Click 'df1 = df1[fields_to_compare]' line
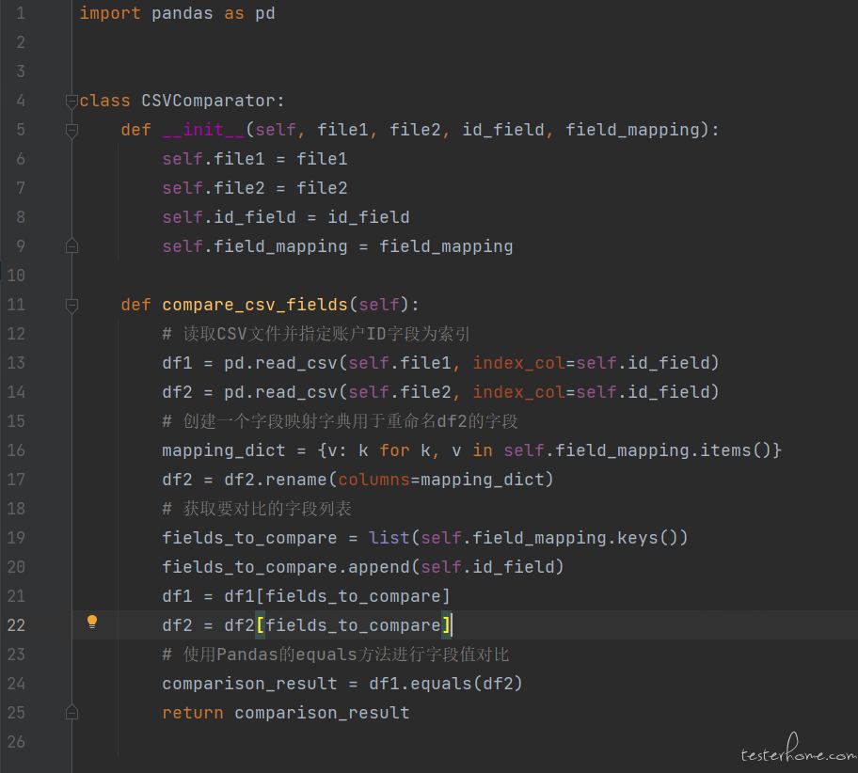The image size is (858, 773). click(306, 596)
